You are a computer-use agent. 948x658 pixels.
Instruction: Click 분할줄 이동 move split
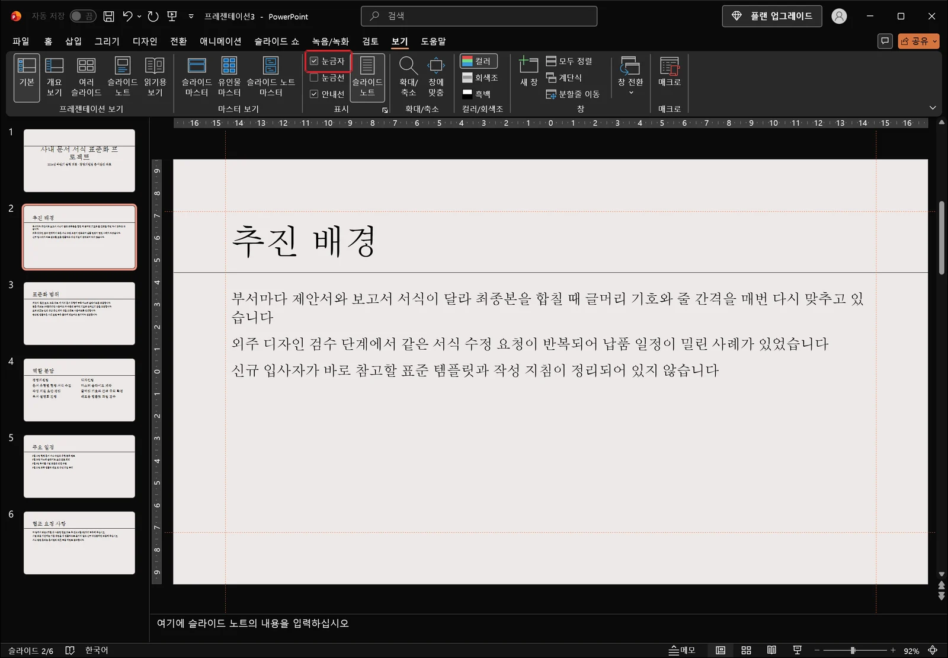pos(573,94)
